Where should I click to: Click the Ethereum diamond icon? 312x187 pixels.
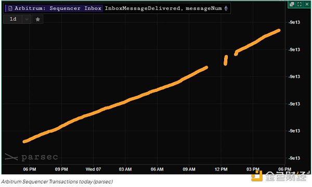226,8
